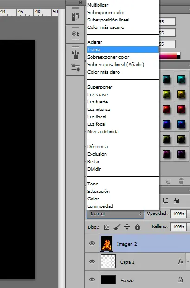Image resolution: width=190 pixels, height=288 pixels.
Task: Click the lock icon on Fondo layer
Action: click(x=180, y=280)
